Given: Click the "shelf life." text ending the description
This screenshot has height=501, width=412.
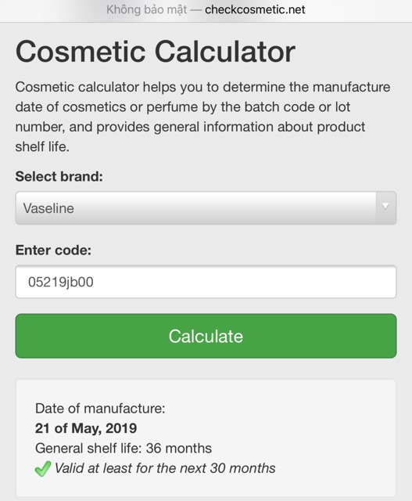Looking at the screenshot, I should (42, 146).
